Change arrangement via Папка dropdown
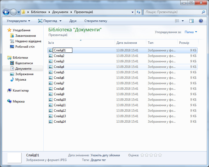The image size is (209, 167). click(x=191, y=32)
